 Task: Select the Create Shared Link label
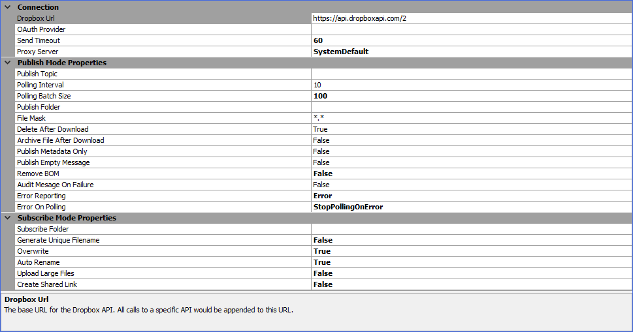[47, 284]
